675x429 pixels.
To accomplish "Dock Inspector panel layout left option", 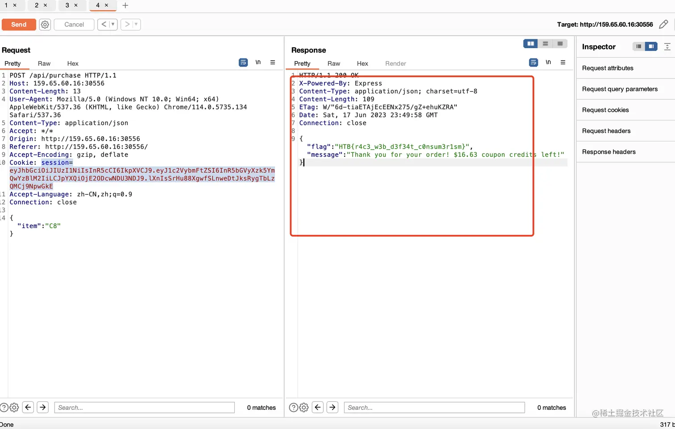I will 639,46.
